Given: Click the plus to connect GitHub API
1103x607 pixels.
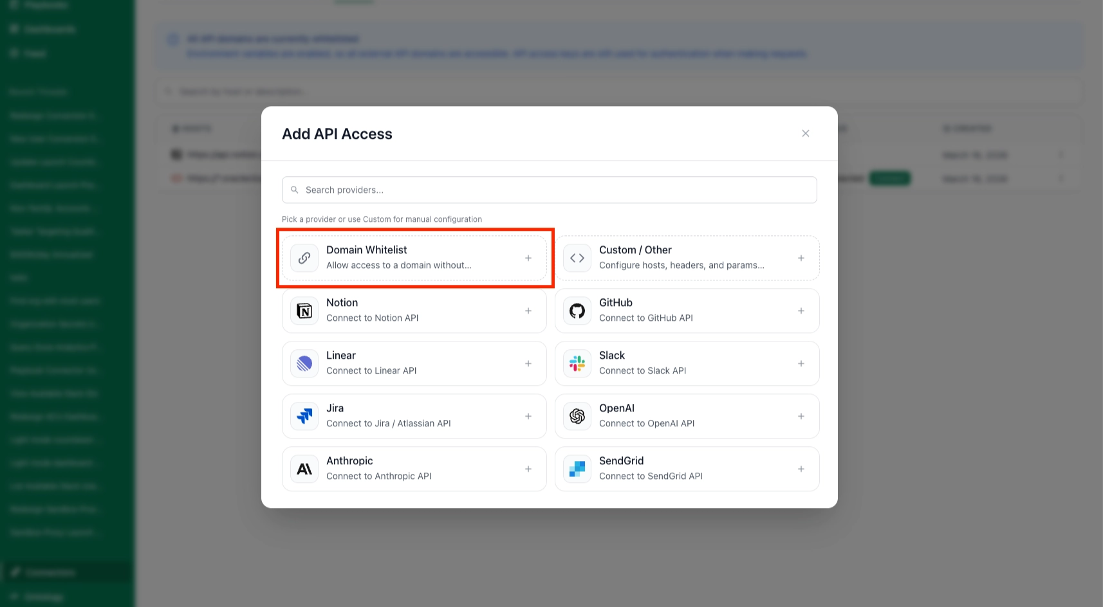Looking at the screenshot, I should click(x=801, y=311).
